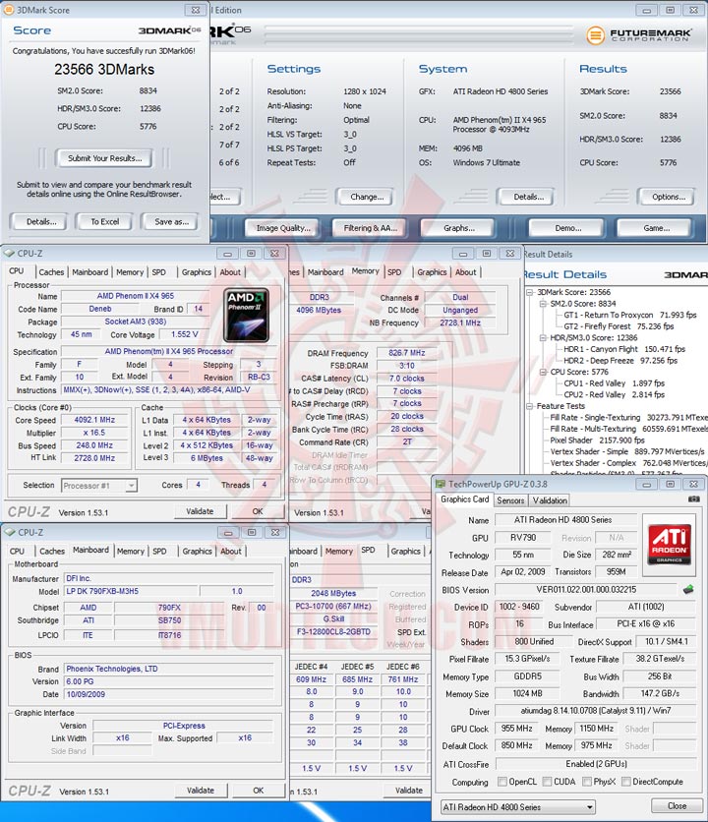The height and width of the screenshot is (822, 708).
Task: Open Graphics tab in CPU-Z Mainboard window
Action: click(x=198, y=551)
